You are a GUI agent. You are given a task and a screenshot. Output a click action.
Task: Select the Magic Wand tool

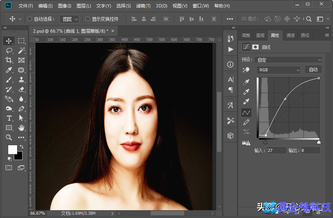point(21,51)
